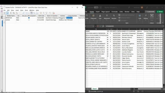This screenshot has height=93, width=165.
Task: Click the Birth Date column header in Base
Action: point(41,16)
